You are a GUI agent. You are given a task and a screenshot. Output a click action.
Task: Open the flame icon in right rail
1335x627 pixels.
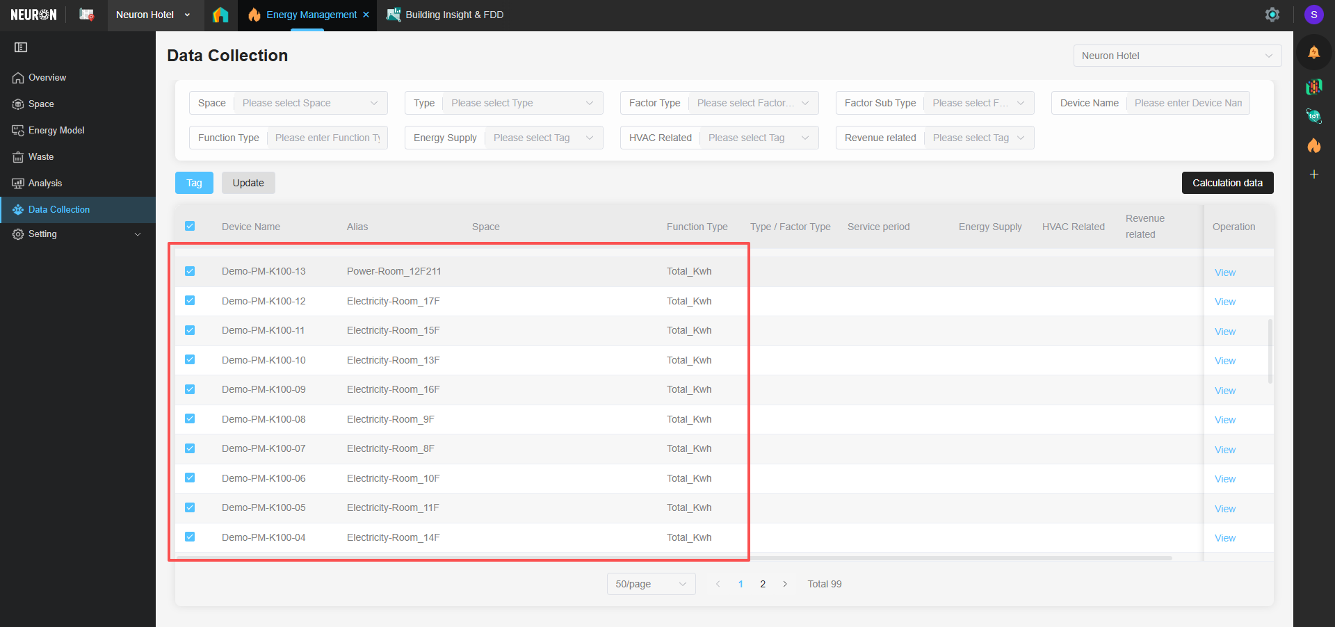pos(1313,145)
